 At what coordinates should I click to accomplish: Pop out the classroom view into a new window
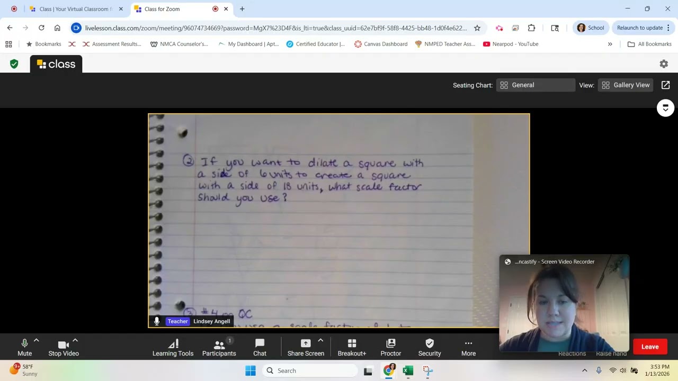[x=666, y=85]
